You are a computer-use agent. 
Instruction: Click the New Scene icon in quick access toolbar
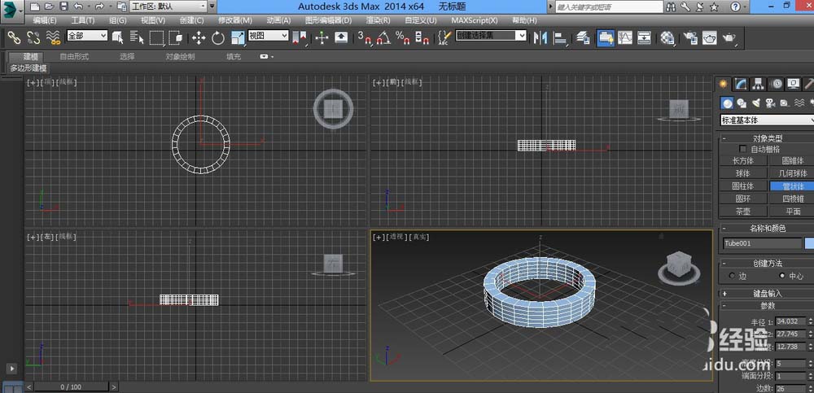34,7
